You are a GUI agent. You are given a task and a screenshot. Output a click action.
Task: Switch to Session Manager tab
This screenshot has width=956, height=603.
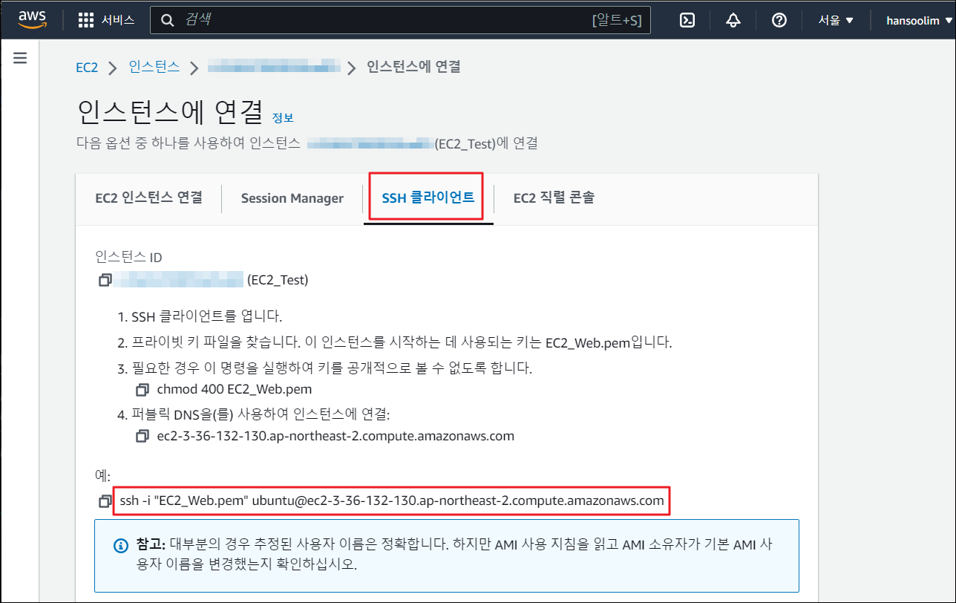(x=292, y=198)
